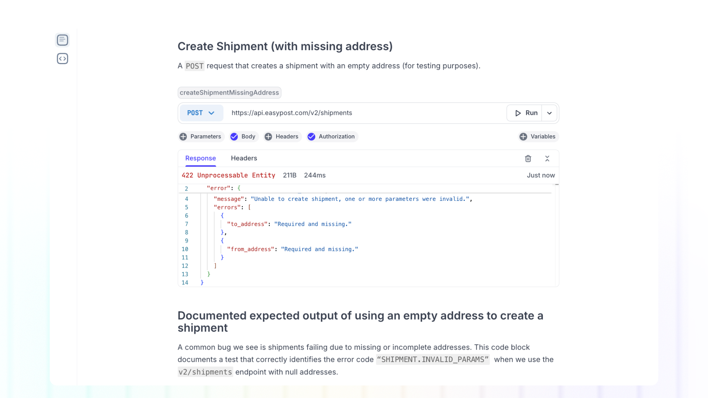Expand the Run options chevron
The image size is (708, 398).
point(549,113)
